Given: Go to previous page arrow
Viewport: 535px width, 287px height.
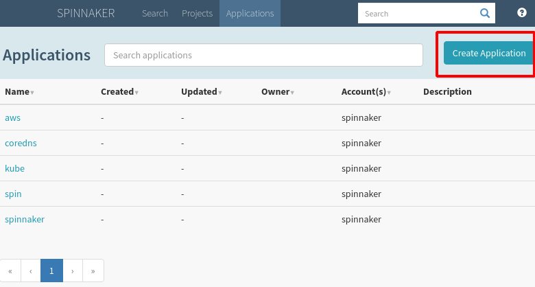Looking at the screenshot, I should (x=31, y=271).
